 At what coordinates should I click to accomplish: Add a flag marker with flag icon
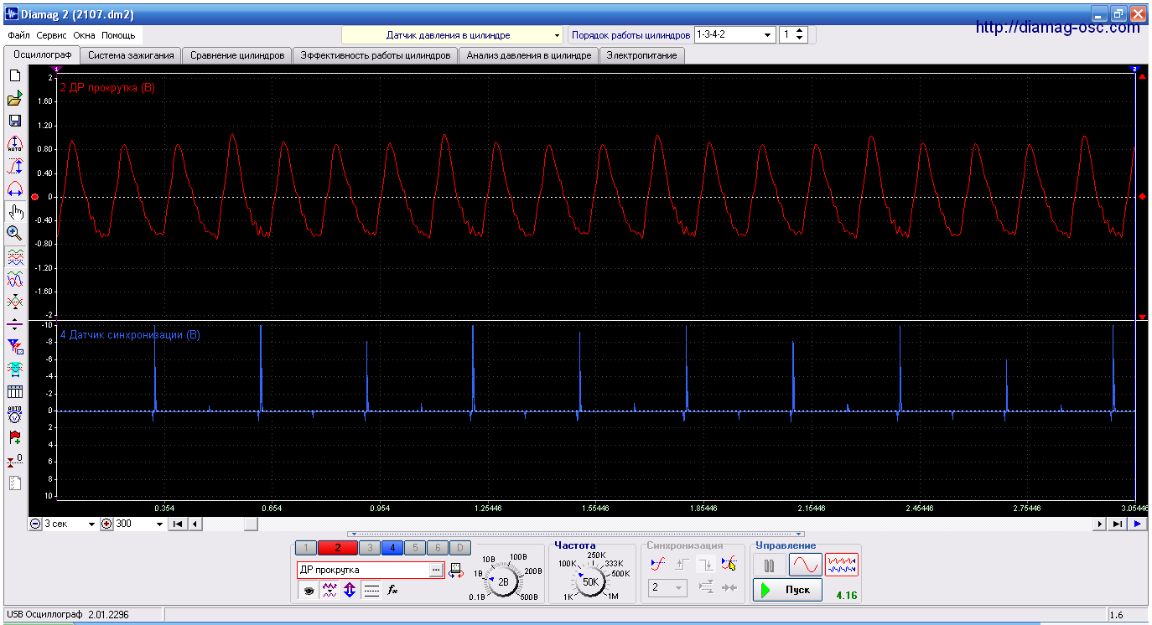point(14,436)
